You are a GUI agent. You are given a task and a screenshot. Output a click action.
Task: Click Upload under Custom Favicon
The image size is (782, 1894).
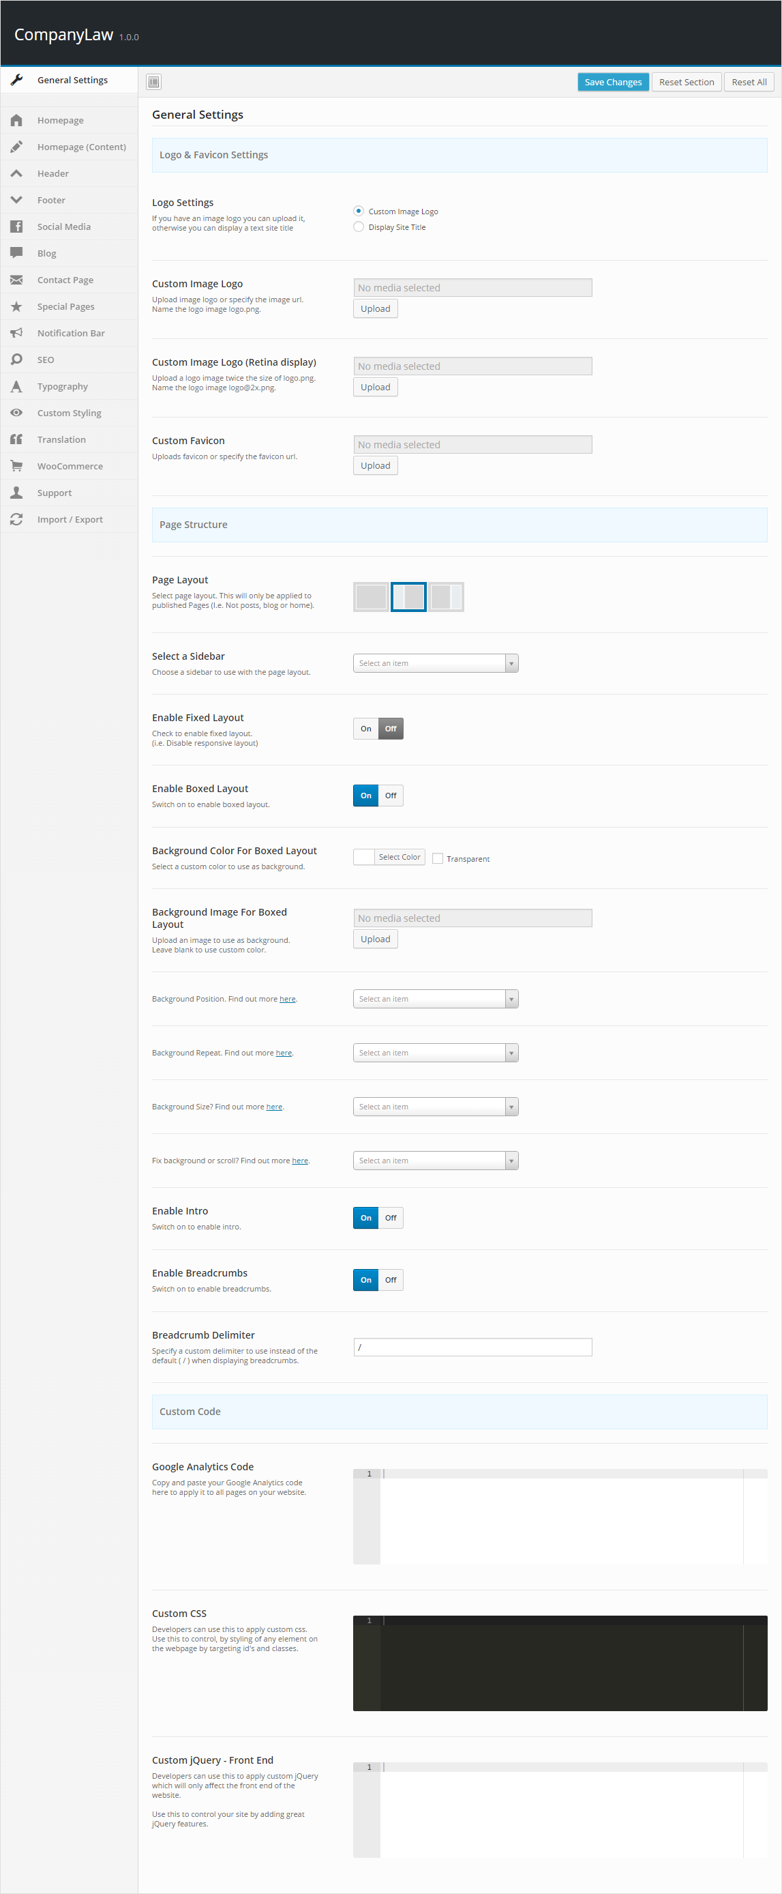click(376, 465)
